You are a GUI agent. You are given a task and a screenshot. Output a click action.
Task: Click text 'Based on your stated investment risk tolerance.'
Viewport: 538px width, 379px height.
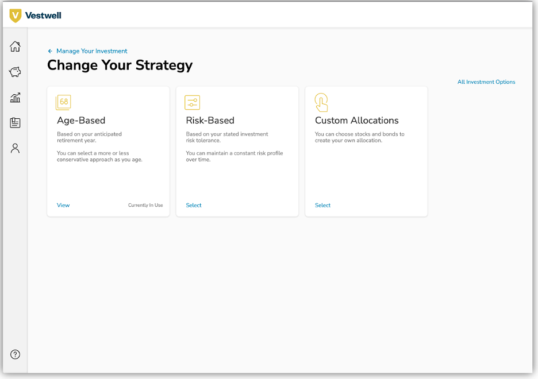pos(227,137)
